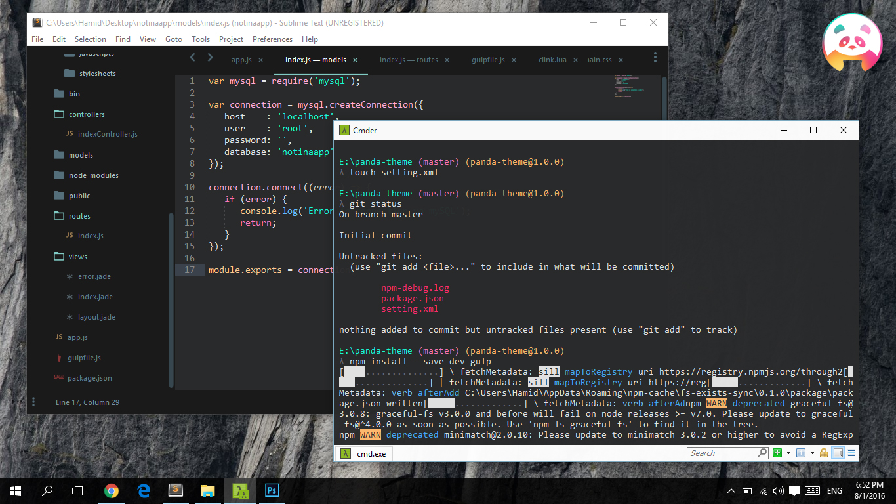896x504 pixels.
Task: Toggle the scroll buffer icon in Cmder
Action: 838,453
